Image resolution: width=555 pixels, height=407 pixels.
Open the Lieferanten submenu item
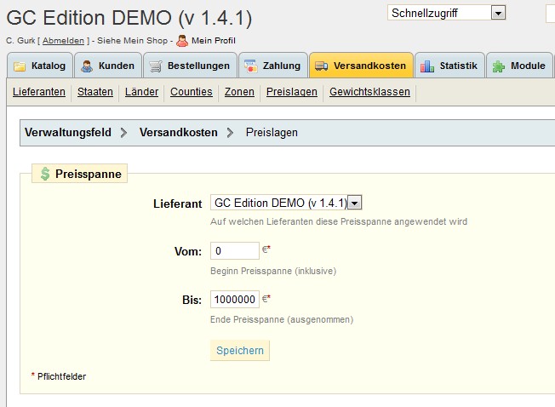[39, 92]
